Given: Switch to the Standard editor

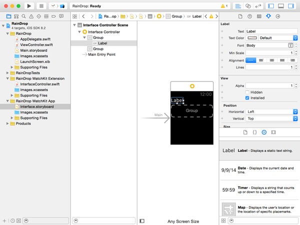Looking at the screenshot, I should click(x=238, y=6).
